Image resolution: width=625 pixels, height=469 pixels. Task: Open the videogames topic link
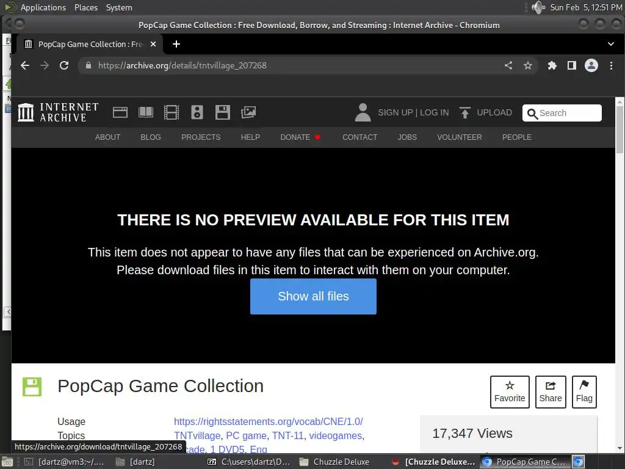click(335, 435)
